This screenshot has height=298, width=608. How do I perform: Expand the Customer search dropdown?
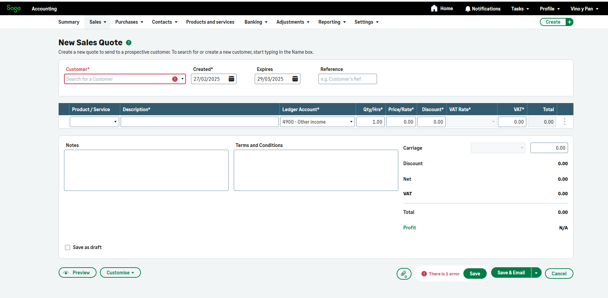tap(182, 79)
